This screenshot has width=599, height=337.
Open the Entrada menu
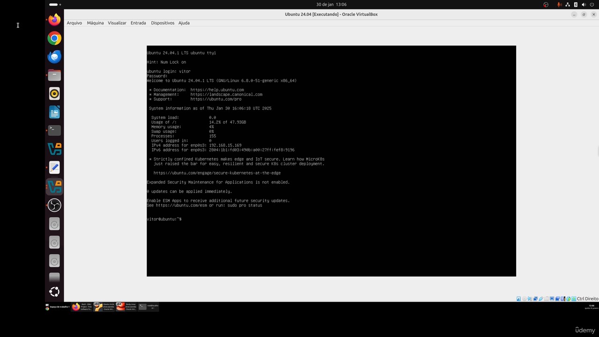[x=138, y=23]
